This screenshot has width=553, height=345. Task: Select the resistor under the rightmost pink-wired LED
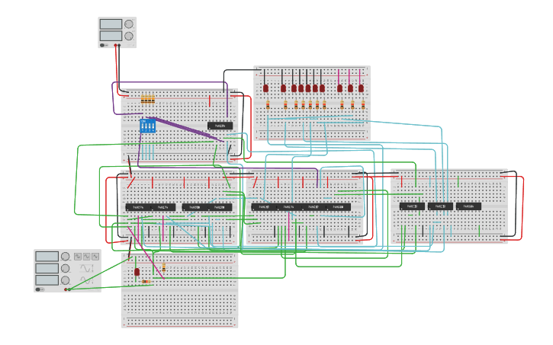tap(363, 104)
